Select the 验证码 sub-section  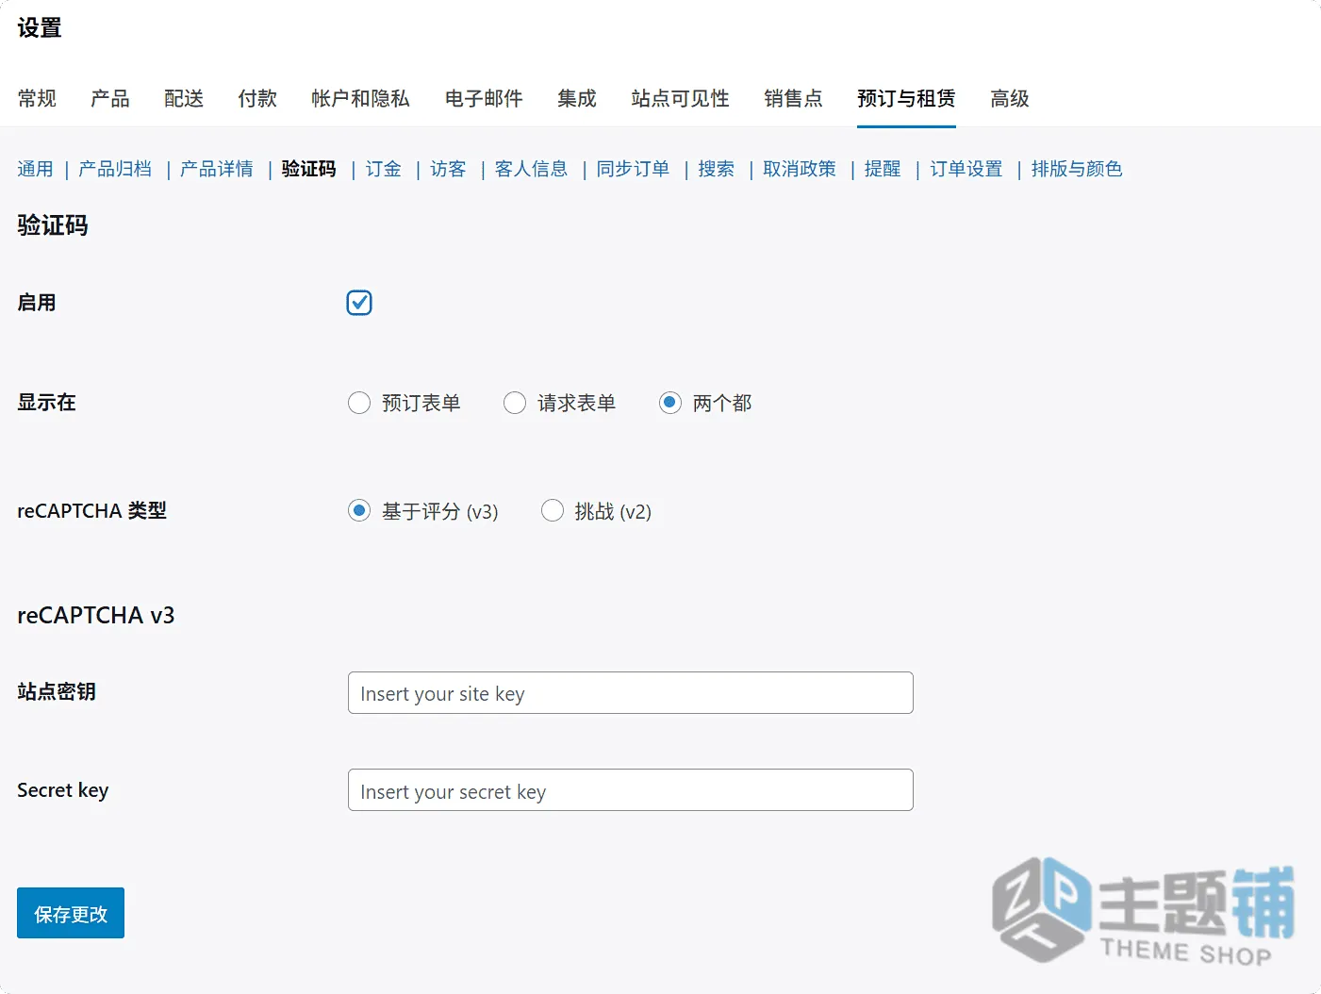coord(308,169)
